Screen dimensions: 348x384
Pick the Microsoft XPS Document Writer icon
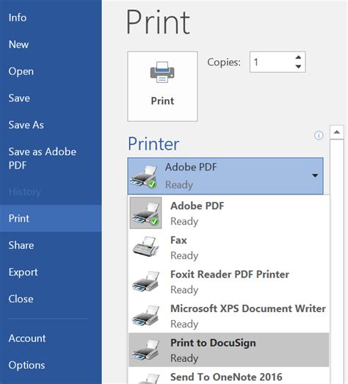coord(145,316)
